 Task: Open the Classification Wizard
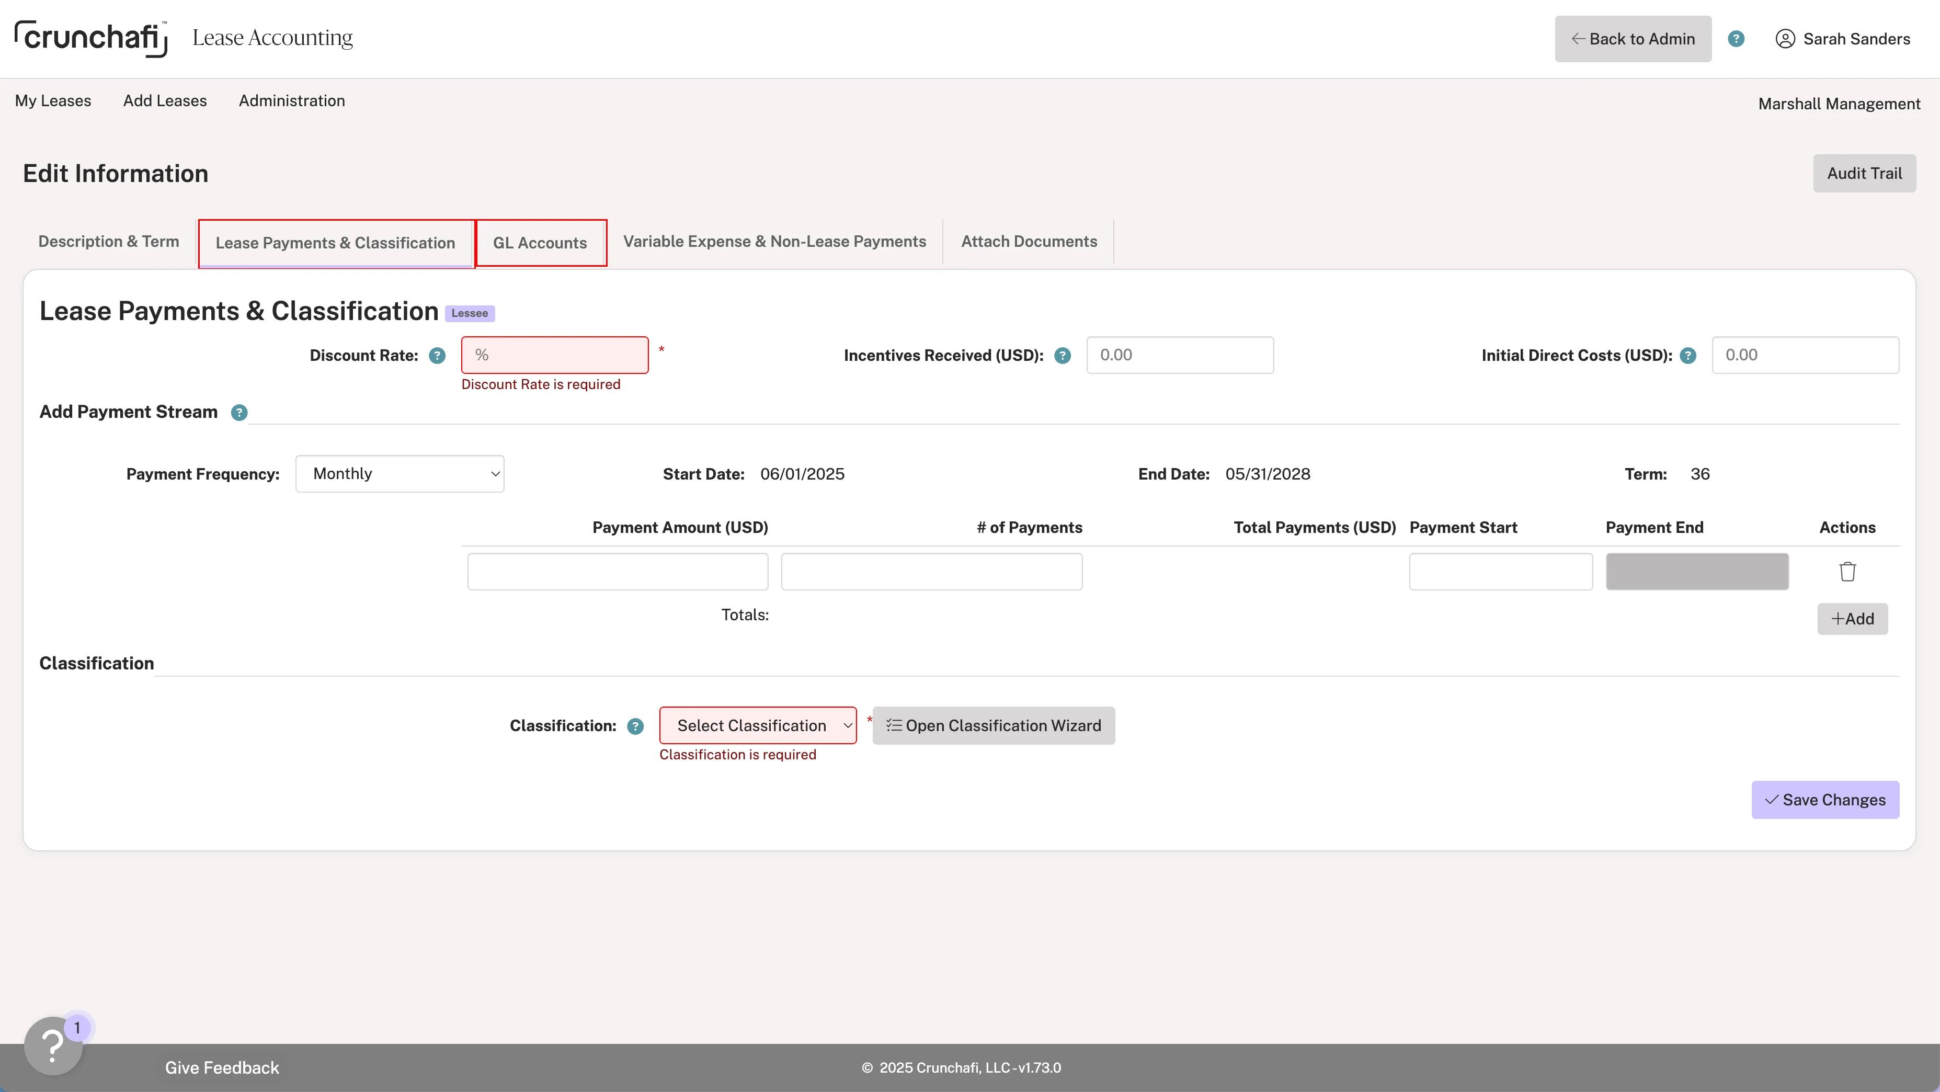point(994,725)
